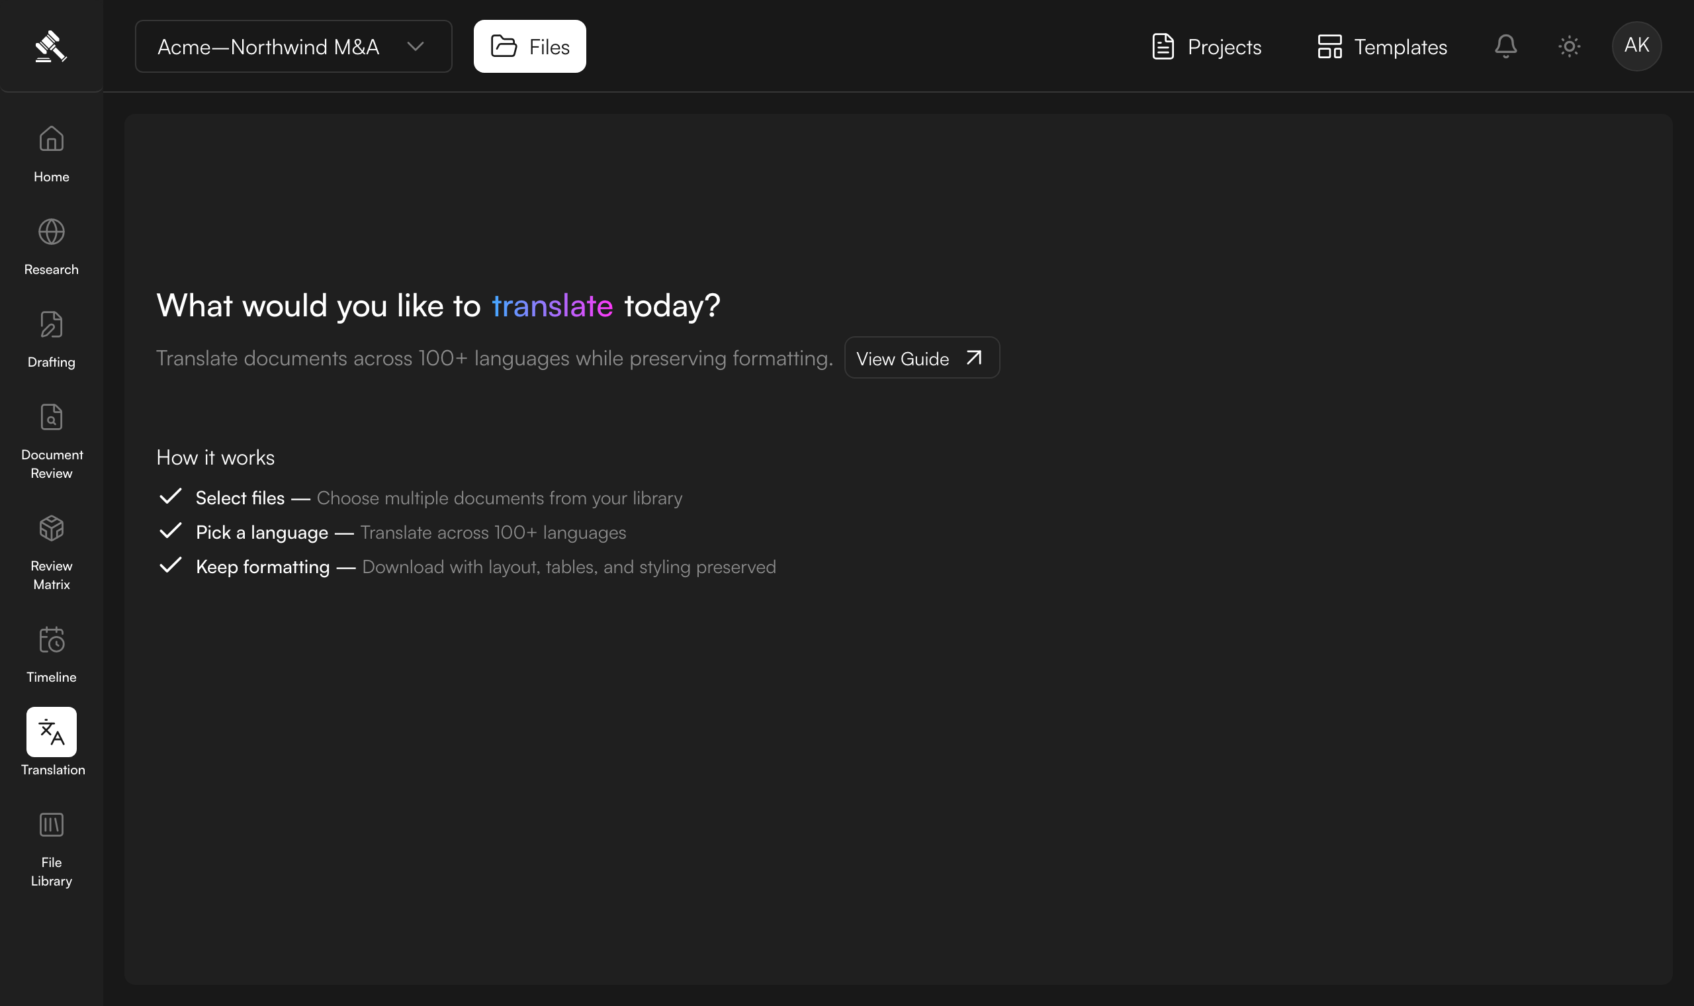Open the Home sidebar icon
The height and width of the screenshot is (1006, 1694).
pos(52,139)
